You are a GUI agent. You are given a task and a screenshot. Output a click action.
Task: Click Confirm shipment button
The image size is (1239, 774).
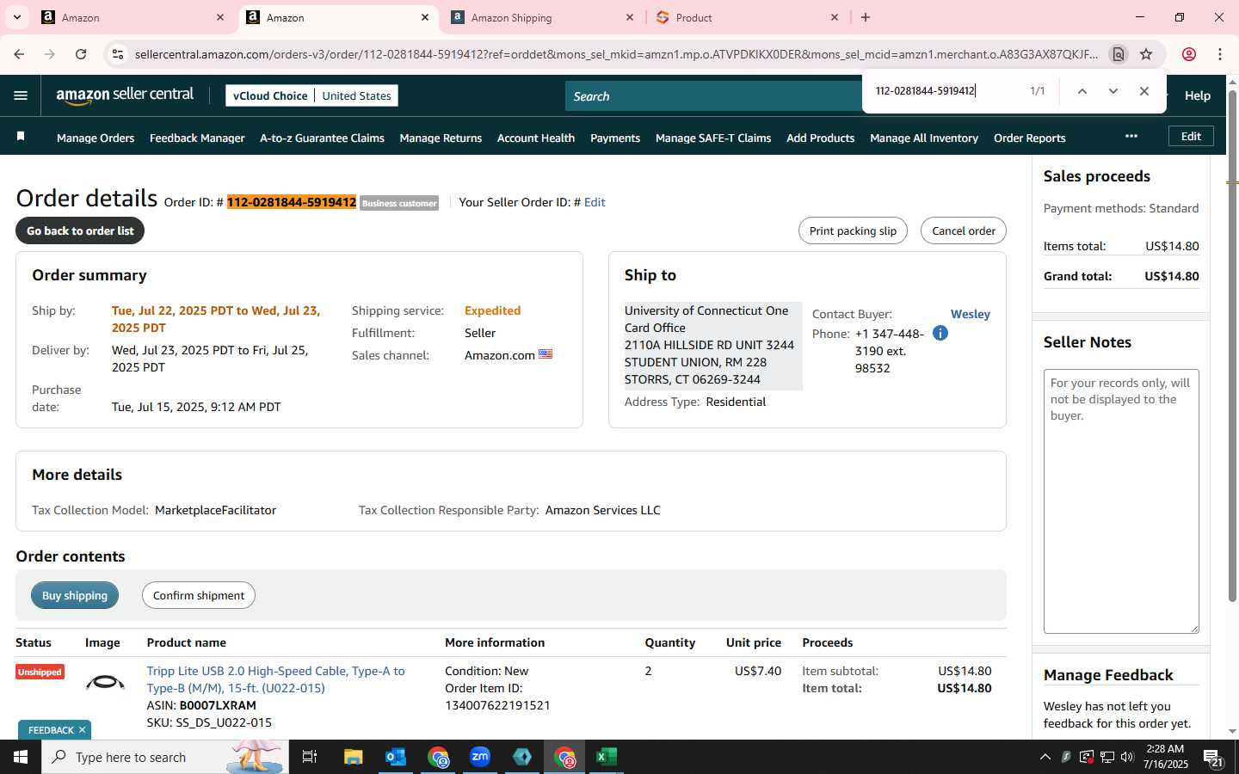199,595
